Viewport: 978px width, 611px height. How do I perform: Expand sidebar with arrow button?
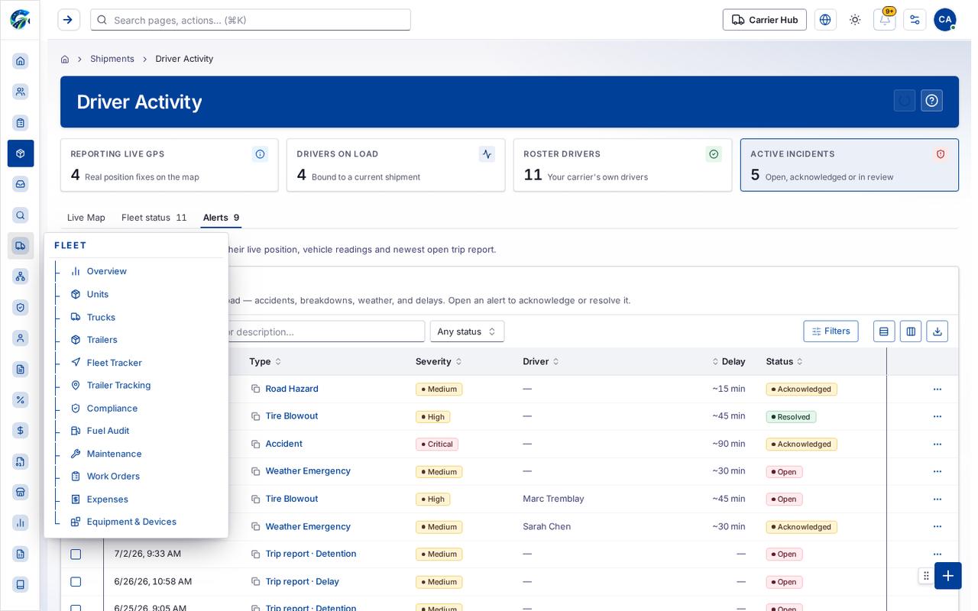tap(68, 20)
